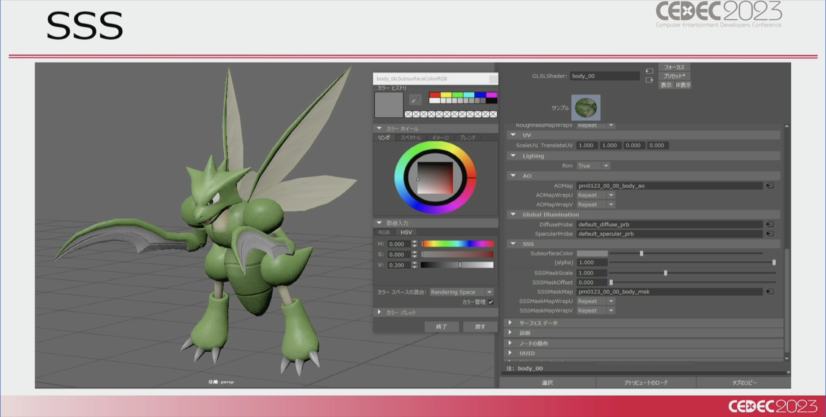Switch to the スペクトル color wheel tab
Image resolution: width=826 pixels, height=417 pixels.
pyautogui.click(x=410, y=138)
